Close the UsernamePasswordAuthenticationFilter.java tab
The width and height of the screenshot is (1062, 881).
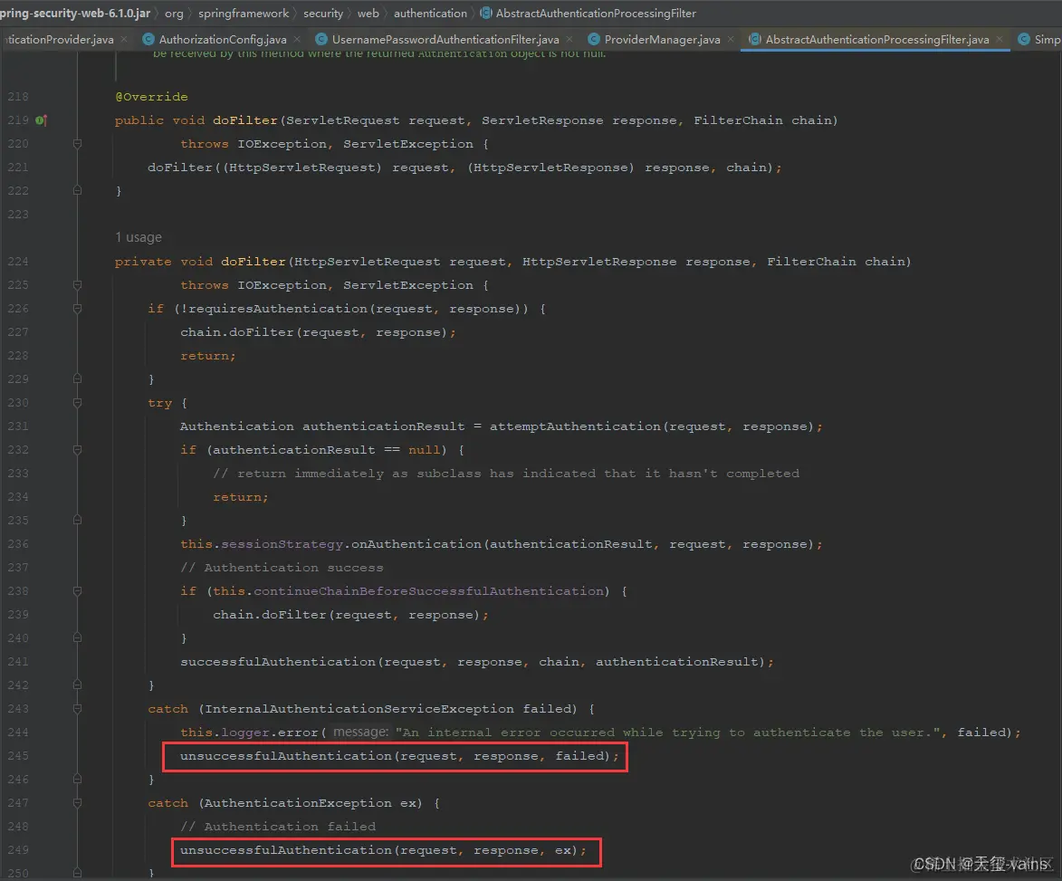pyautogui.click(x=569, y=39)
